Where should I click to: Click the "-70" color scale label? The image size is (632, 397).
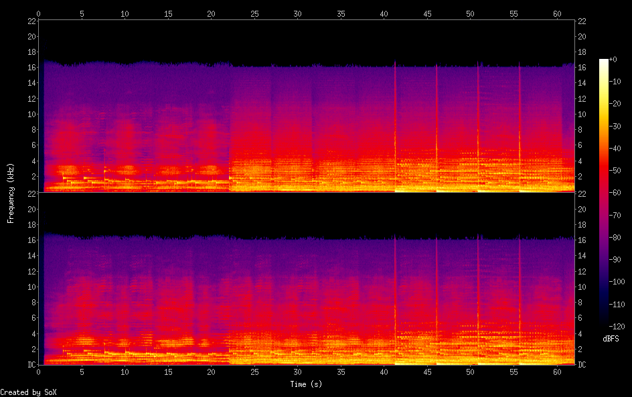point(615,215)
